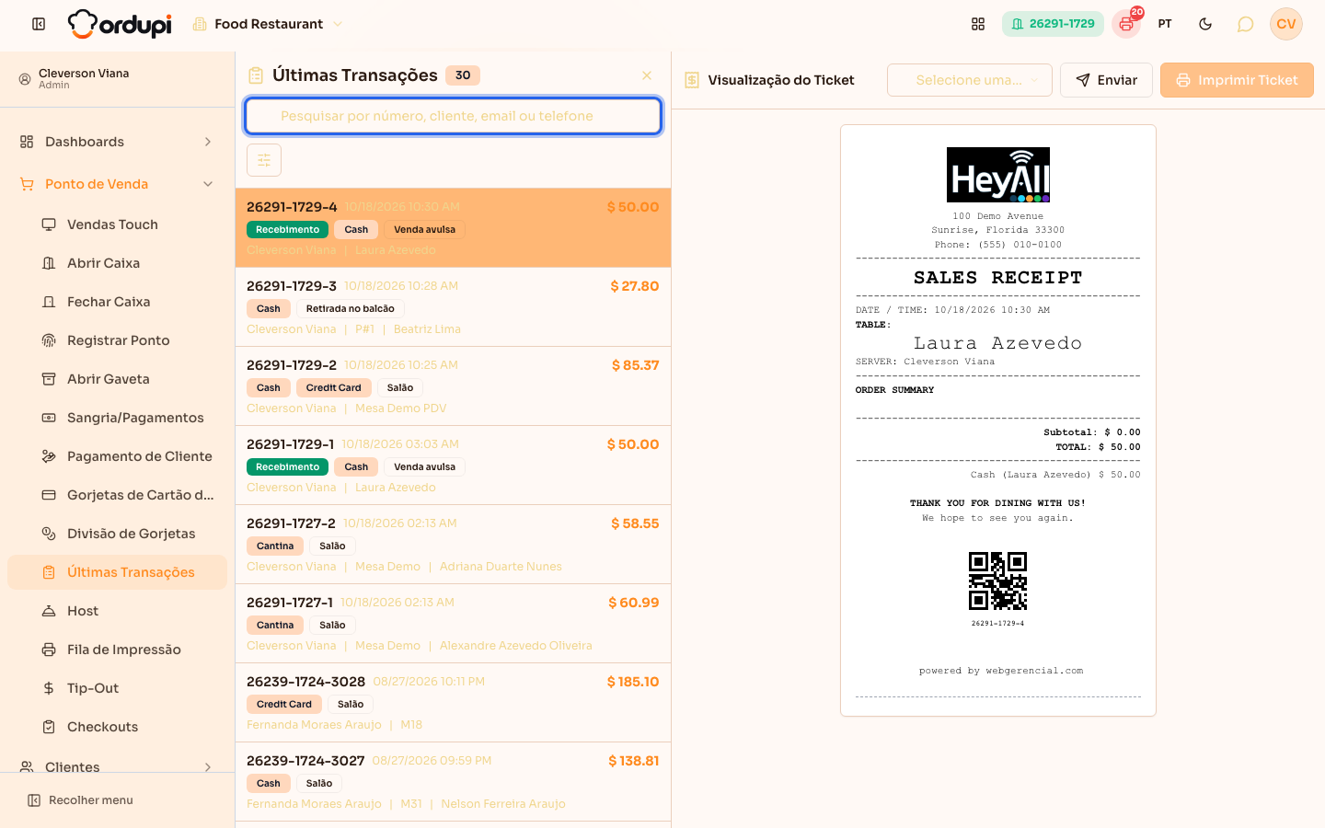Open CV user avatar menu

click(1286, 24)
